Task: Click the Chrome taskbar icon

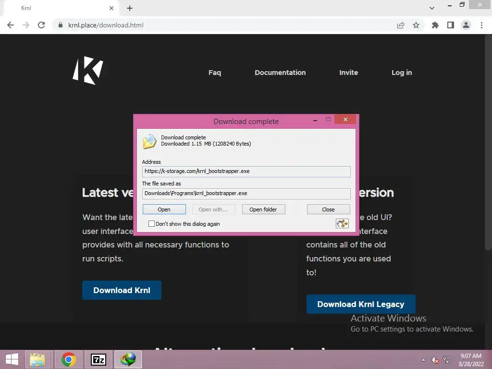Action: [68, 359]
